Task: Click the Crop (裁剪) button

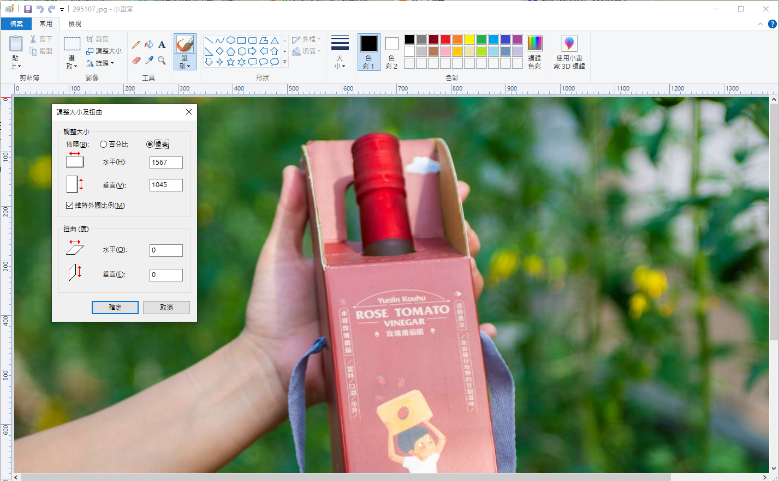Action: pos(98,39)
